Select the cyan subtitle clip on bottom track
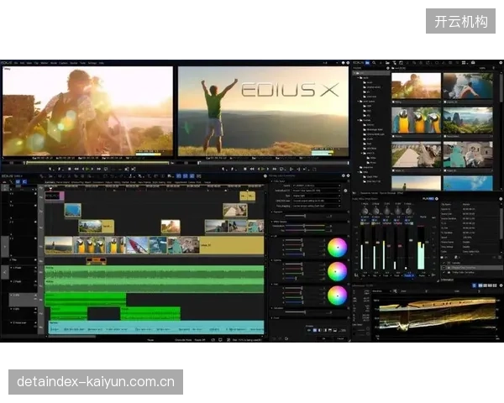This screenshot has height=403, width=504. pos(156,327)
